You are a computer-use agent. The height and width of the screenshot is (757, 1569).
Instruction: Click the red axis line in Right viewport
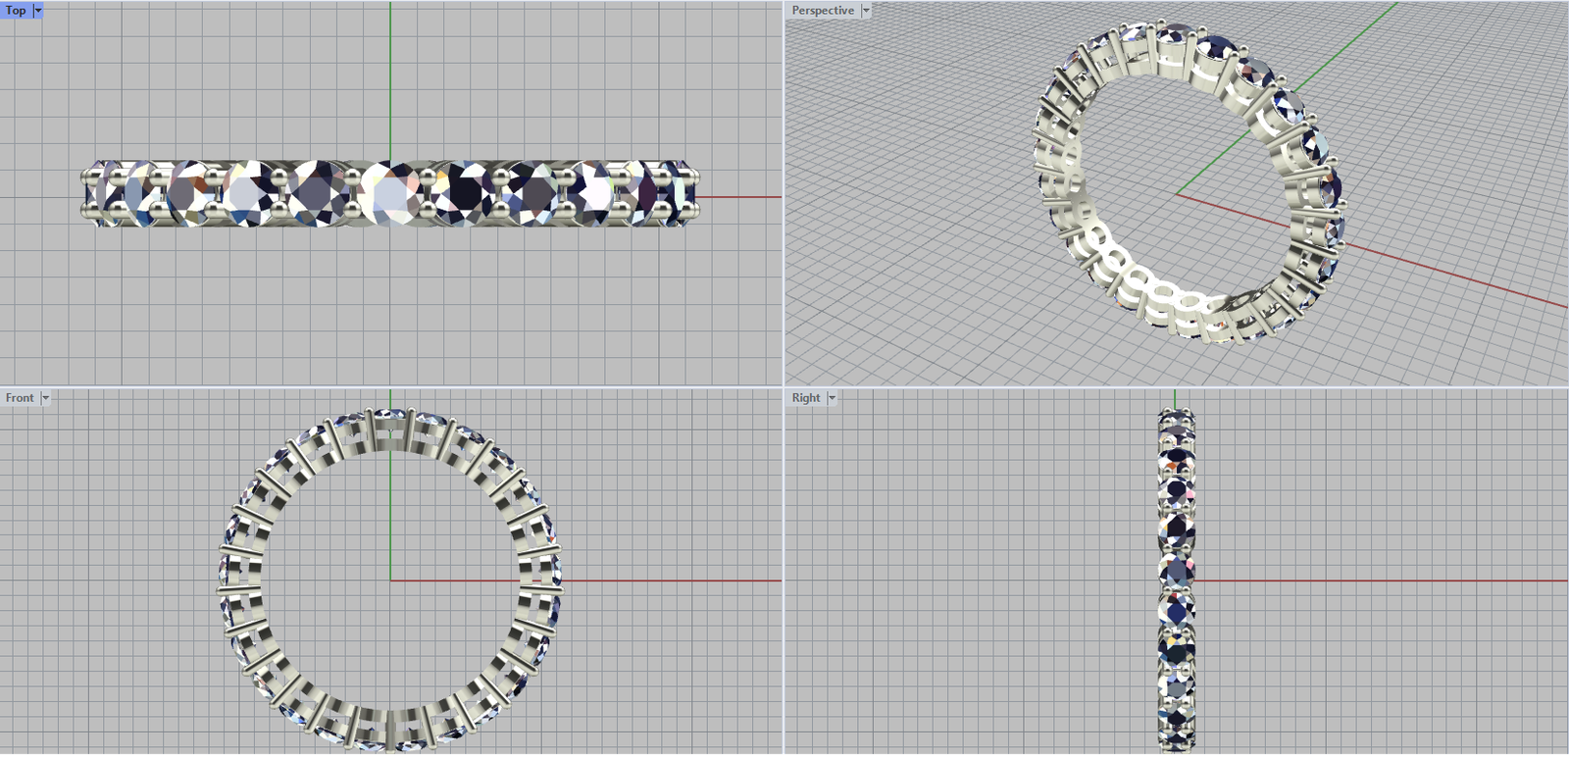tap(1373, 580)
